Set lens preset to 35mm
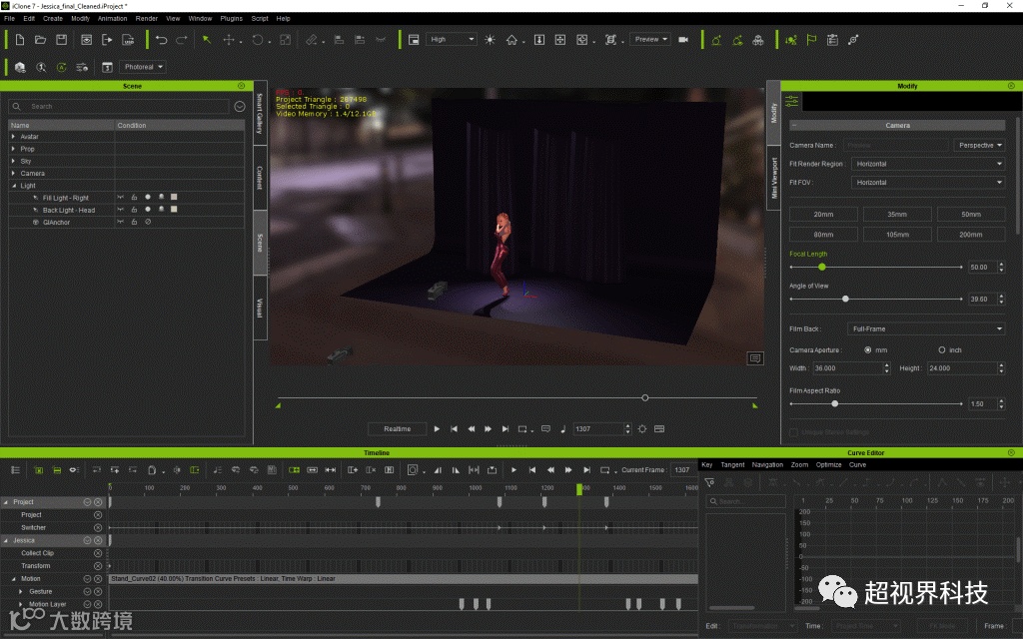The image size is (1023, 639). pos(897,215)
